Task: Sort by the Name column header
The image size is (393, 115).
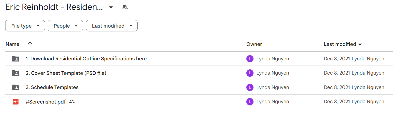Action: 13,44
